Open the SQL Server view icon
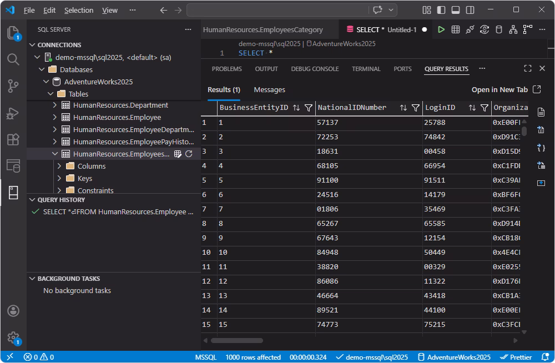The height and width of the screenshot is (363, 555). [13, 193]
